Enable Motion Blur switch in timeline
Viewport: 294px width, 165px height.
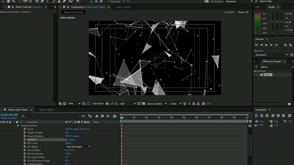[108, 116]
